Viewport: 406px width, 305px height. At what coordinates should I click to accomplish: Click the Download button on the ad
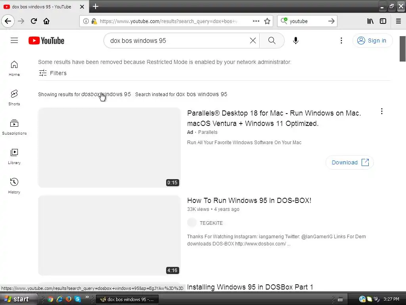350,162
